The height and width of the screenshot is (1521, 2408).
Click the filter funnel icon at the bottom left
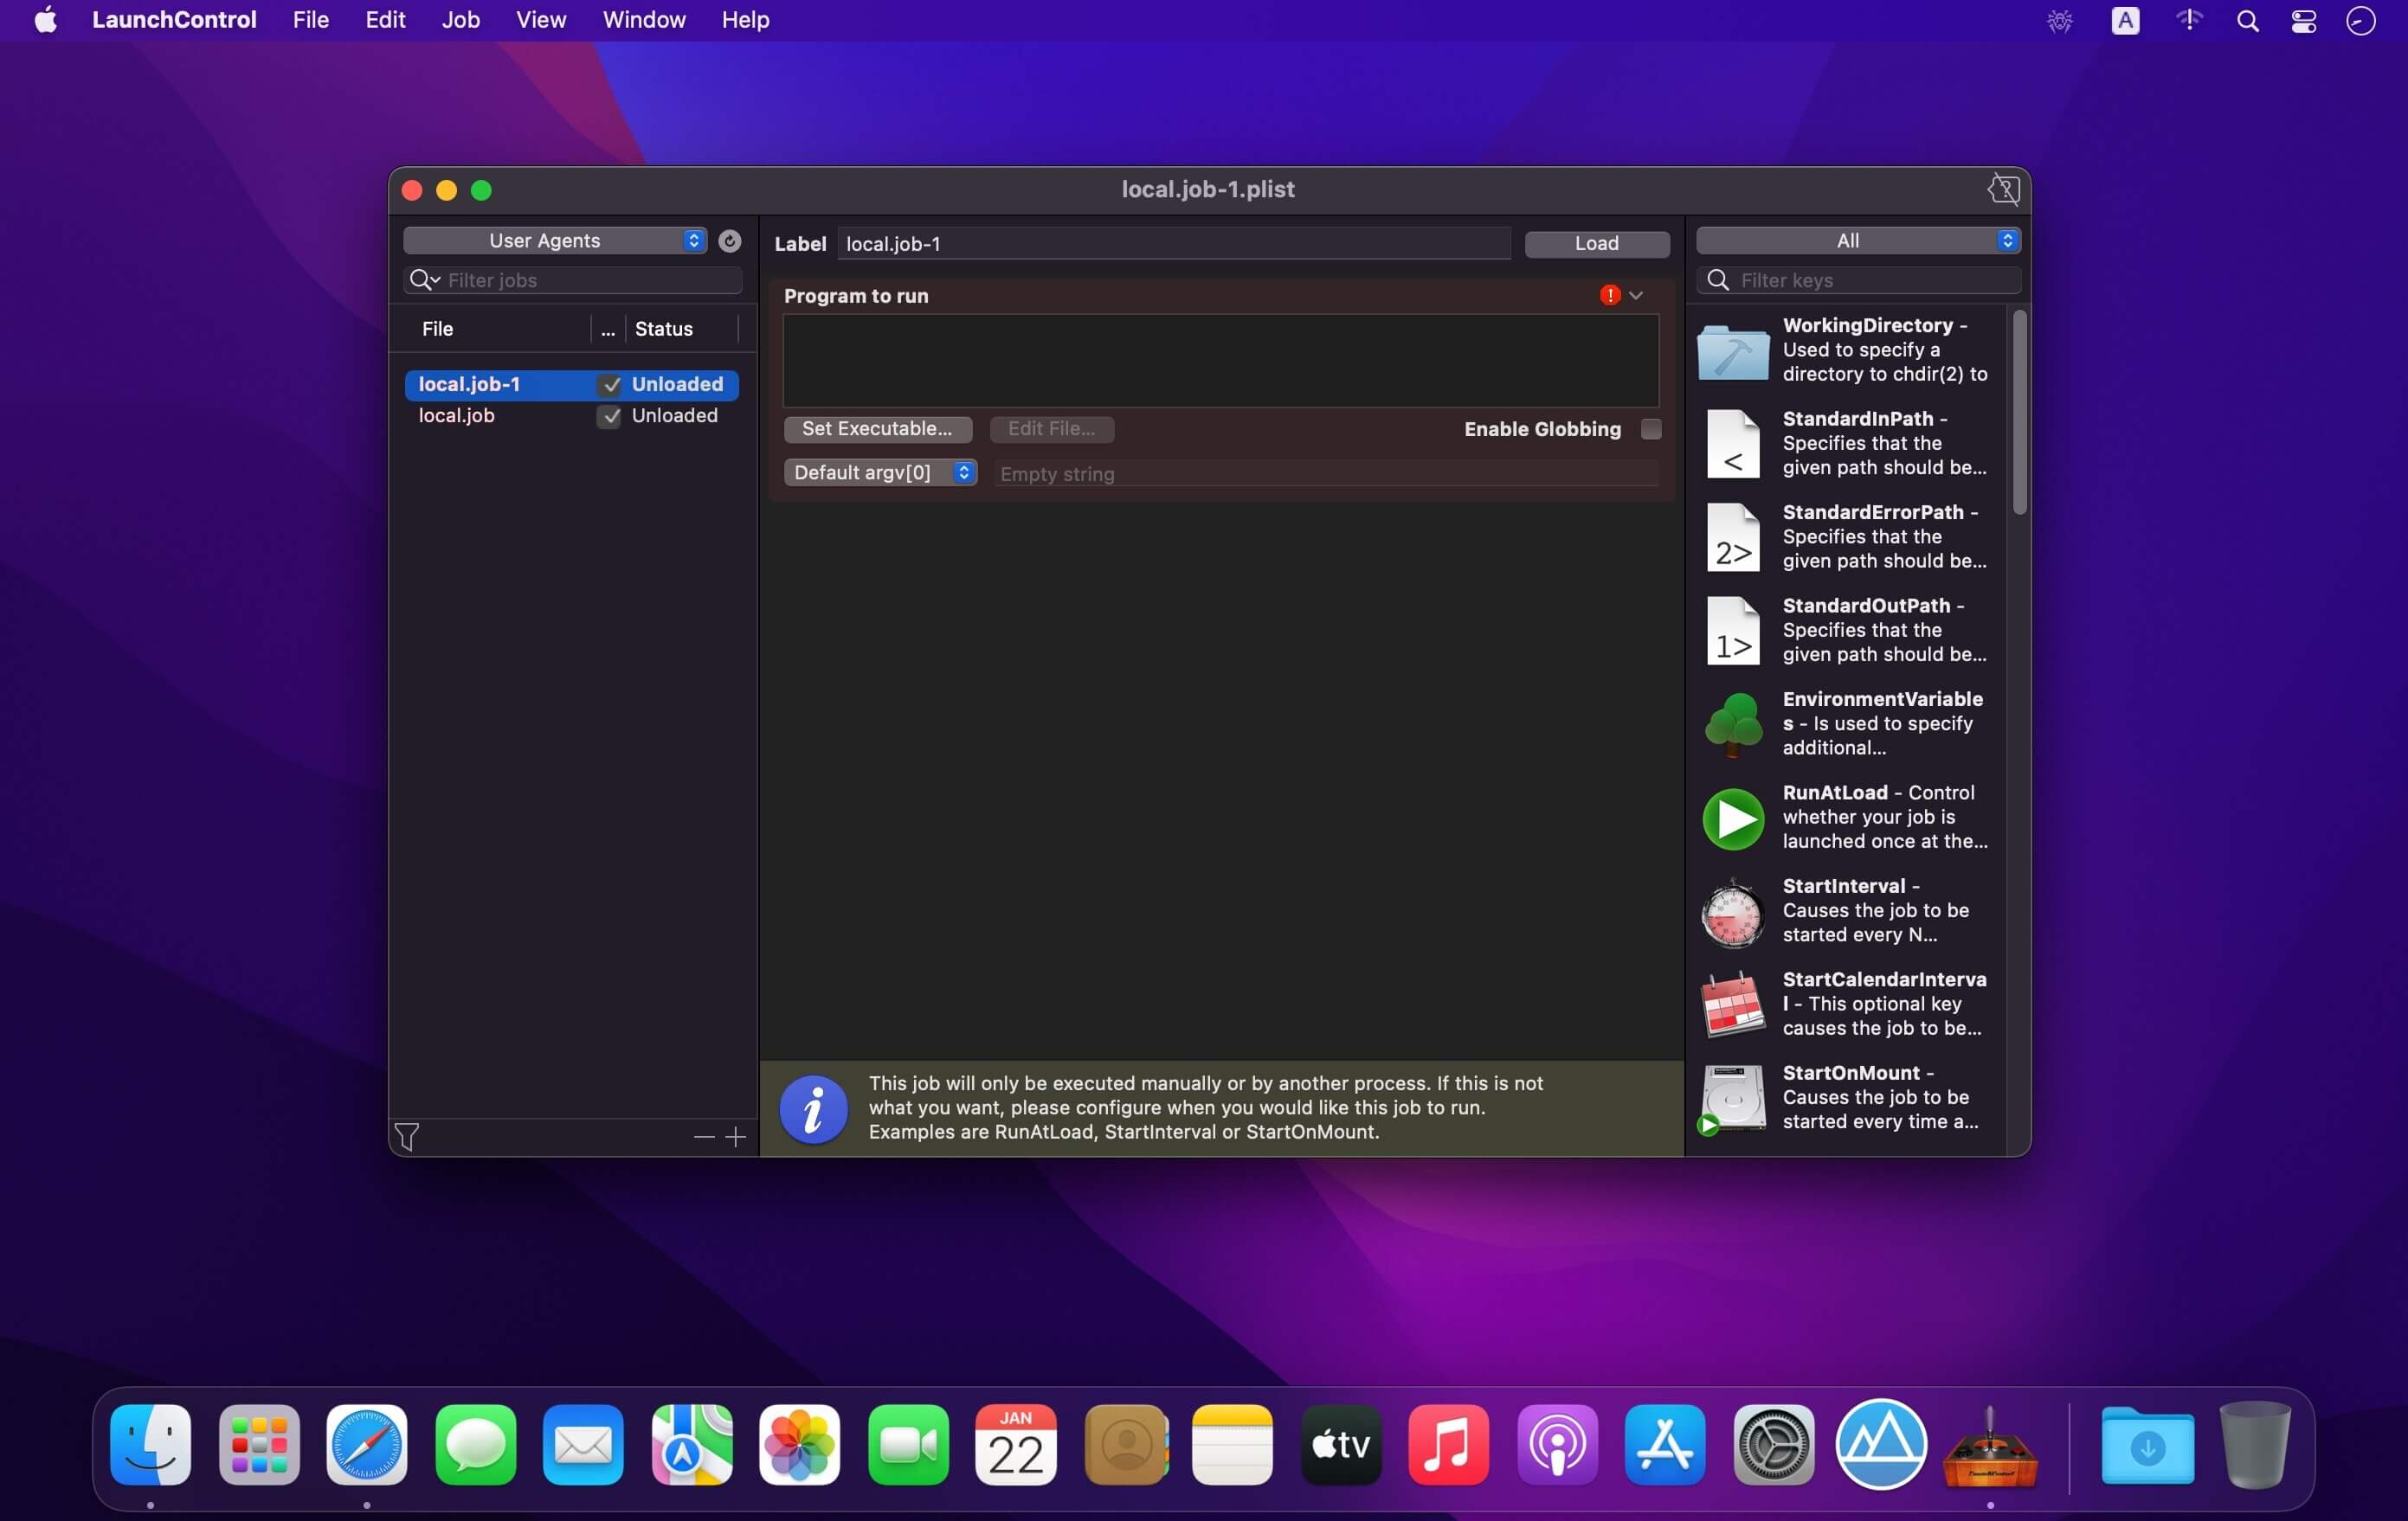click(407, 1136)
